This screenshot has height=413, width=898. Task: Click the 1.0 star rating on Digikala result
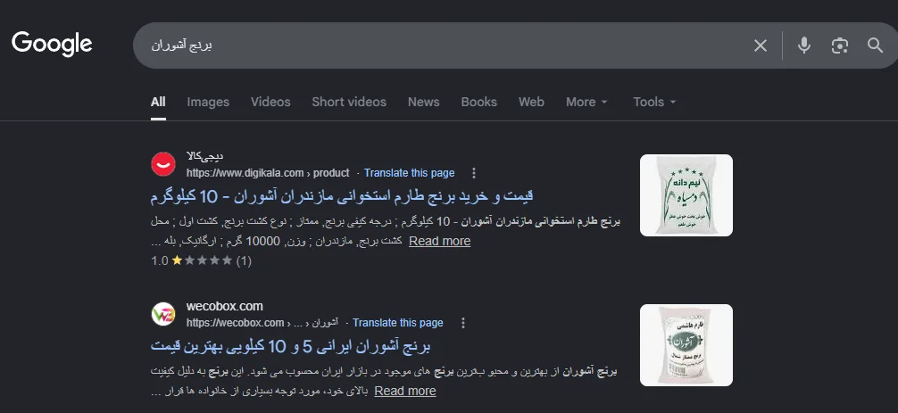pyautogui.click(x=201, y=260)
